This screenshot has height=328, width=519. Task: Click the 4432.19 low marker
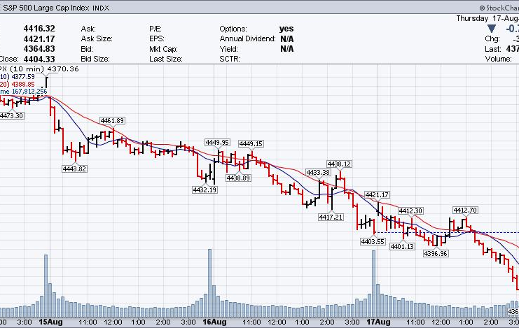coord(204,190)
